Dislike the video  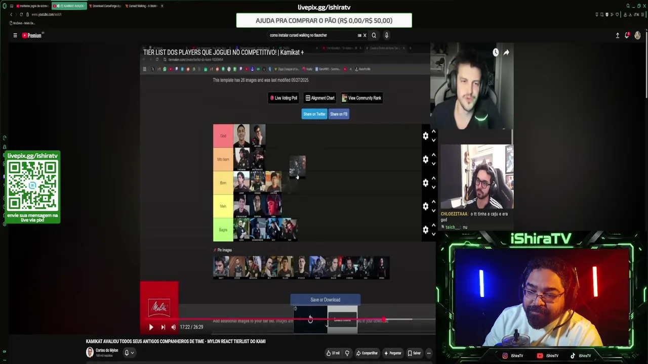[347, 353]
